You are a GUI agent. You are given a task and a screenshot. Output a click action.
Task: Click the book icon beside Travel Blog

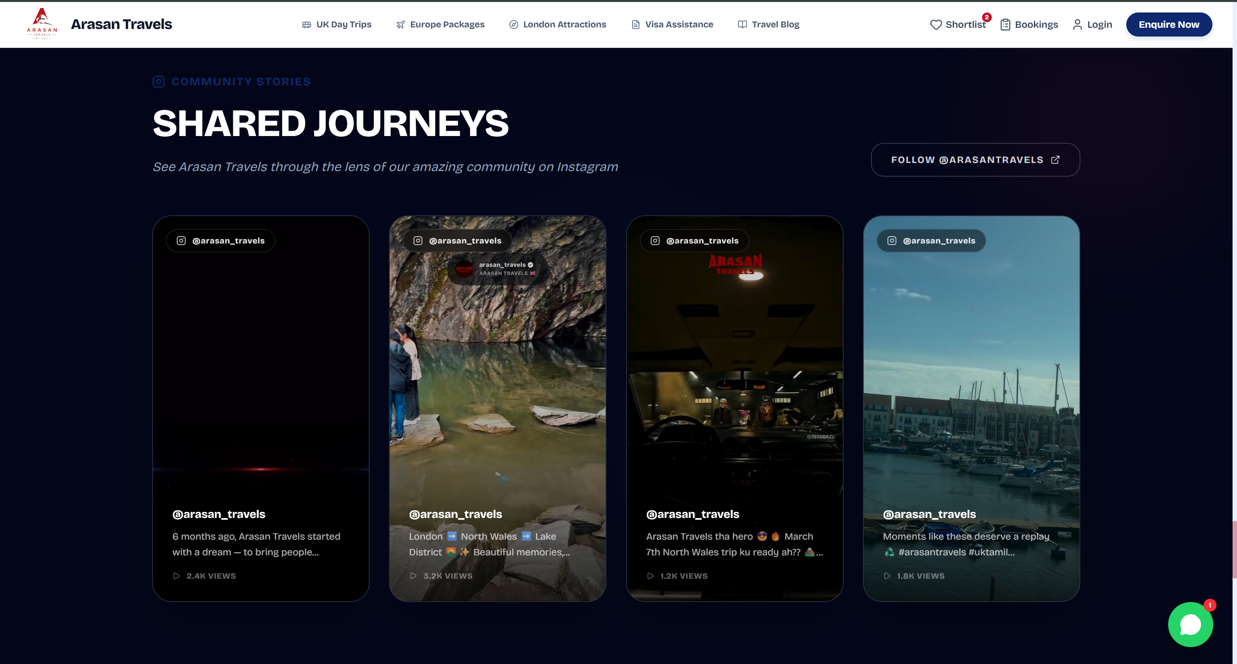[743, 25]
